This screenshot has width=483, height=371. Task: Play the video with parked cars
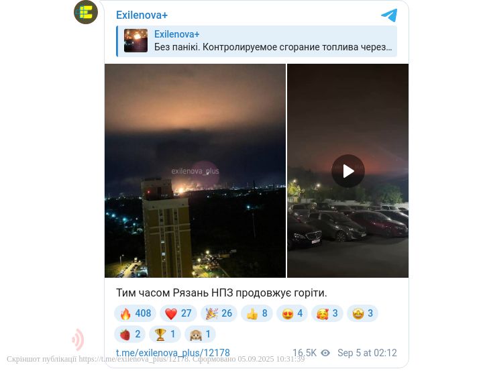point(348,171)
